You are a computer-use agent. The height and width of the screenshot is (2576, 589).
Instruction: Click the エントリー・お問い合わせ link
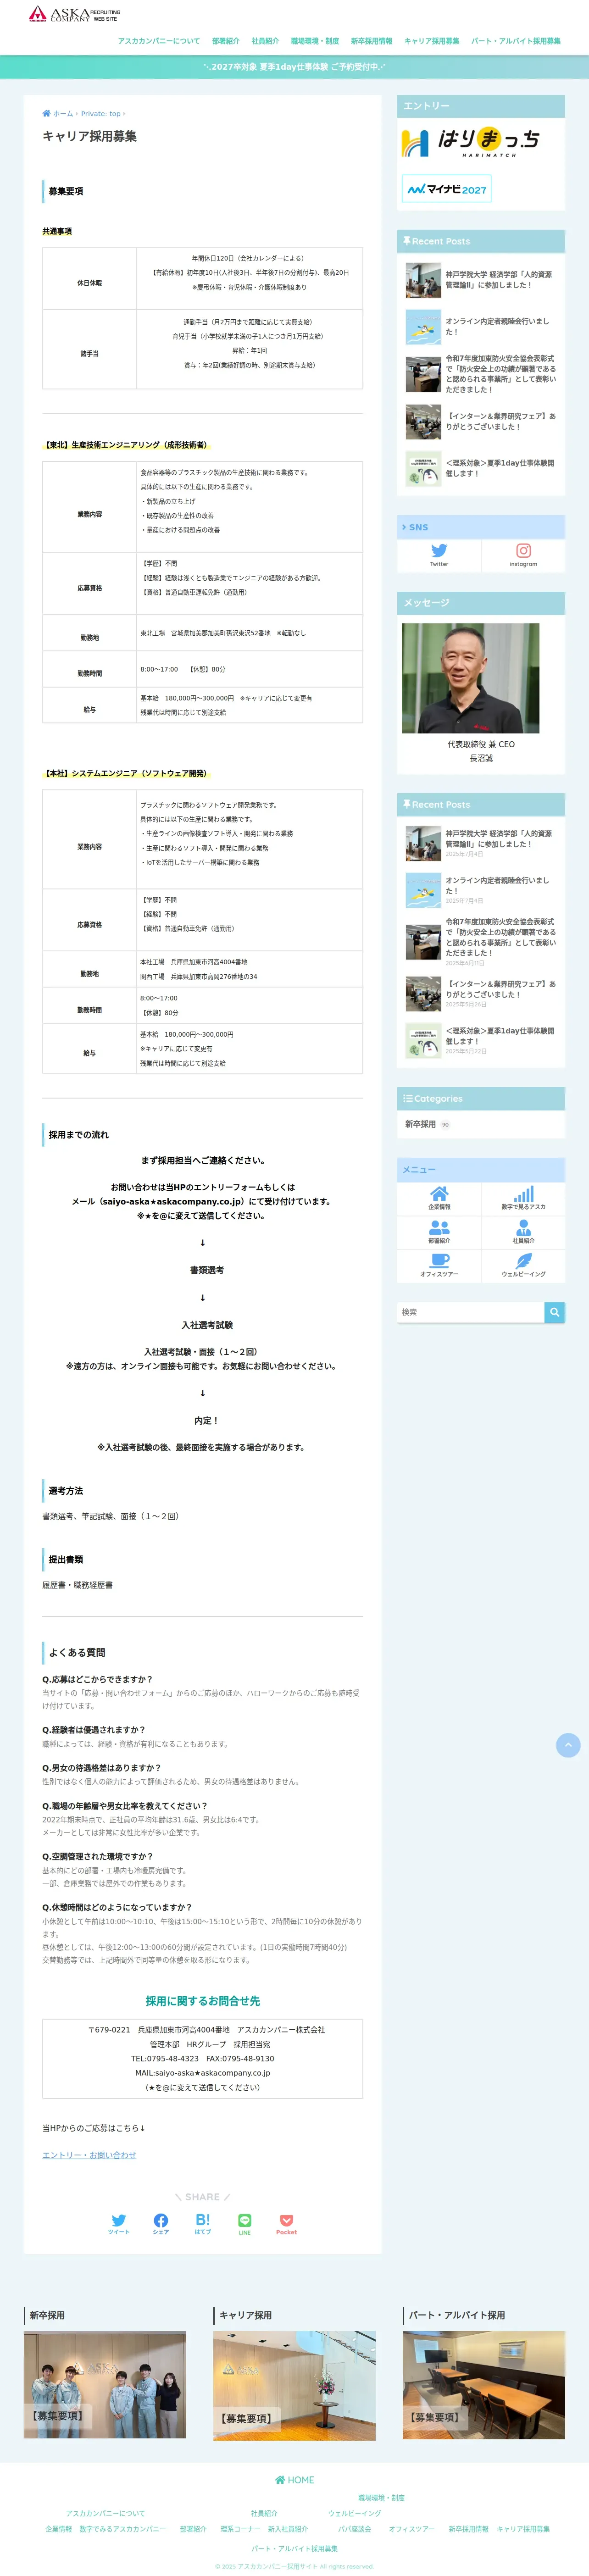(89, 2154)
